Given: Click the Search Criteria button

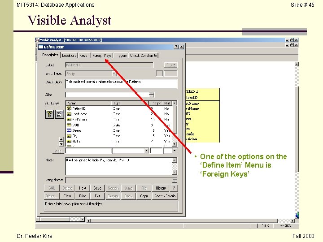Looking at the screenshot, I should [165, 196].
